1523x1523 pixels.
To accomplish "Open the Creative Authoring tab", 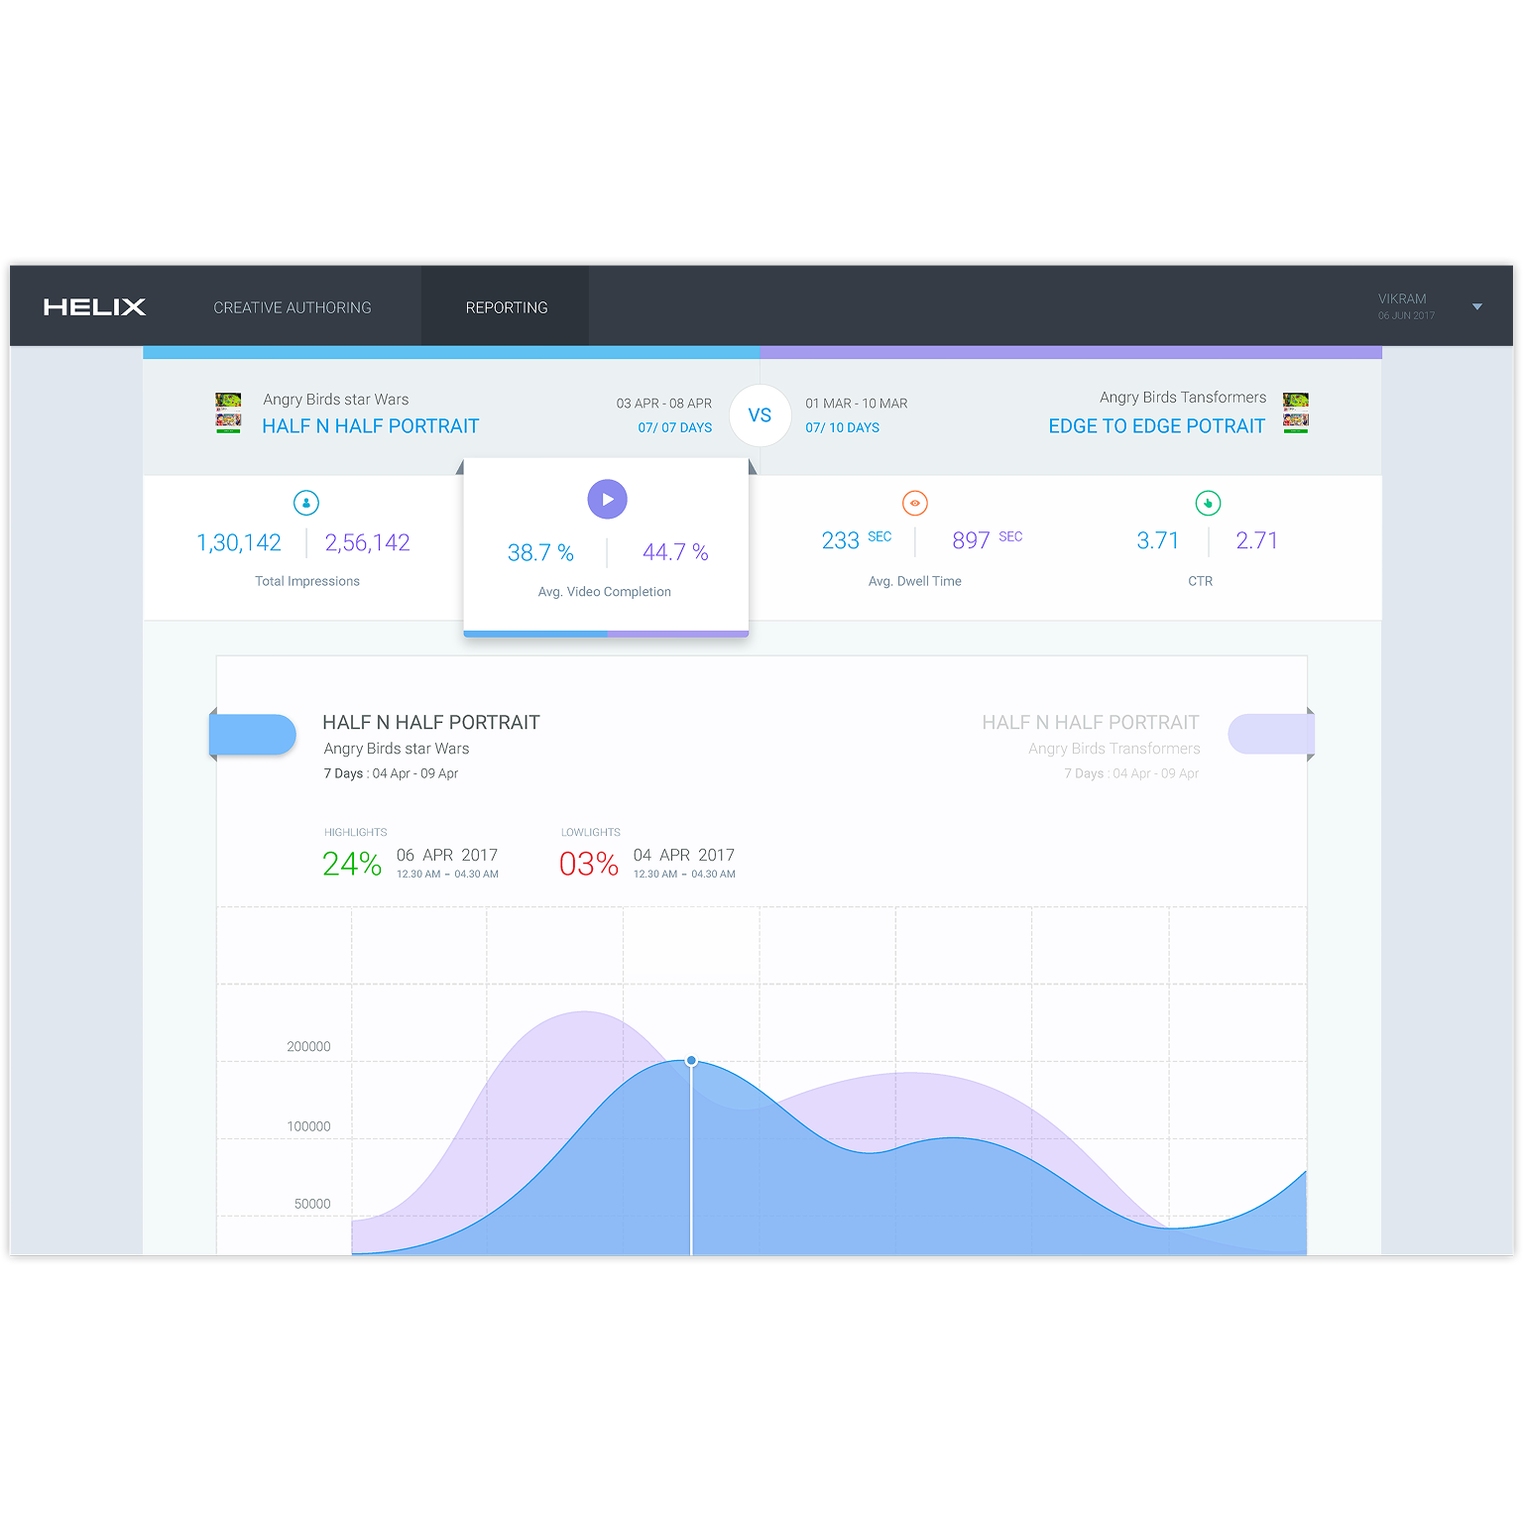I will [293, 307].
